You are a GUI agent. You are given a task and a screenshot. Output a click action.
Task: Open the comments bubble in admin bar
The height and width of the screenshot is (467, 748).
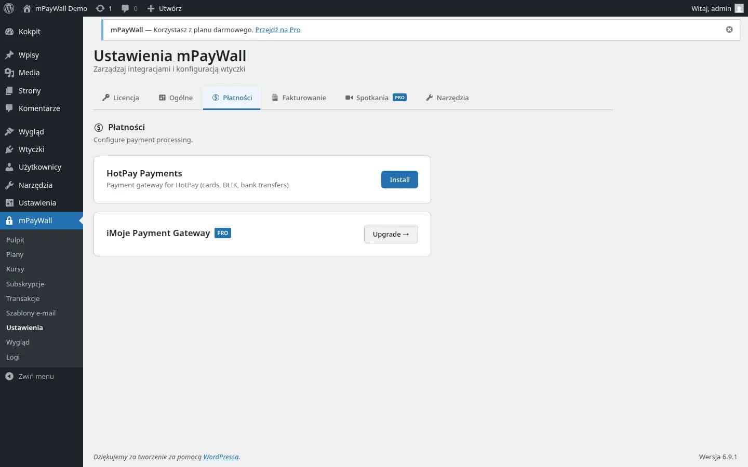click(125, 8)
